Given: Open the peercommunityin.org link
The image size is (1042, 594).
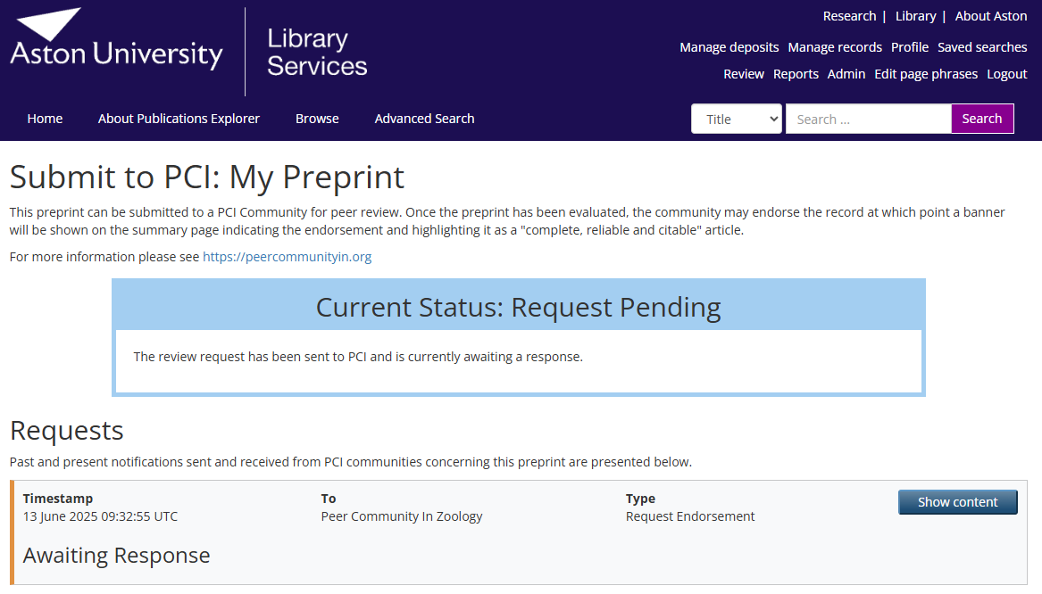Looking at the screenshot, I should (287, 257).
